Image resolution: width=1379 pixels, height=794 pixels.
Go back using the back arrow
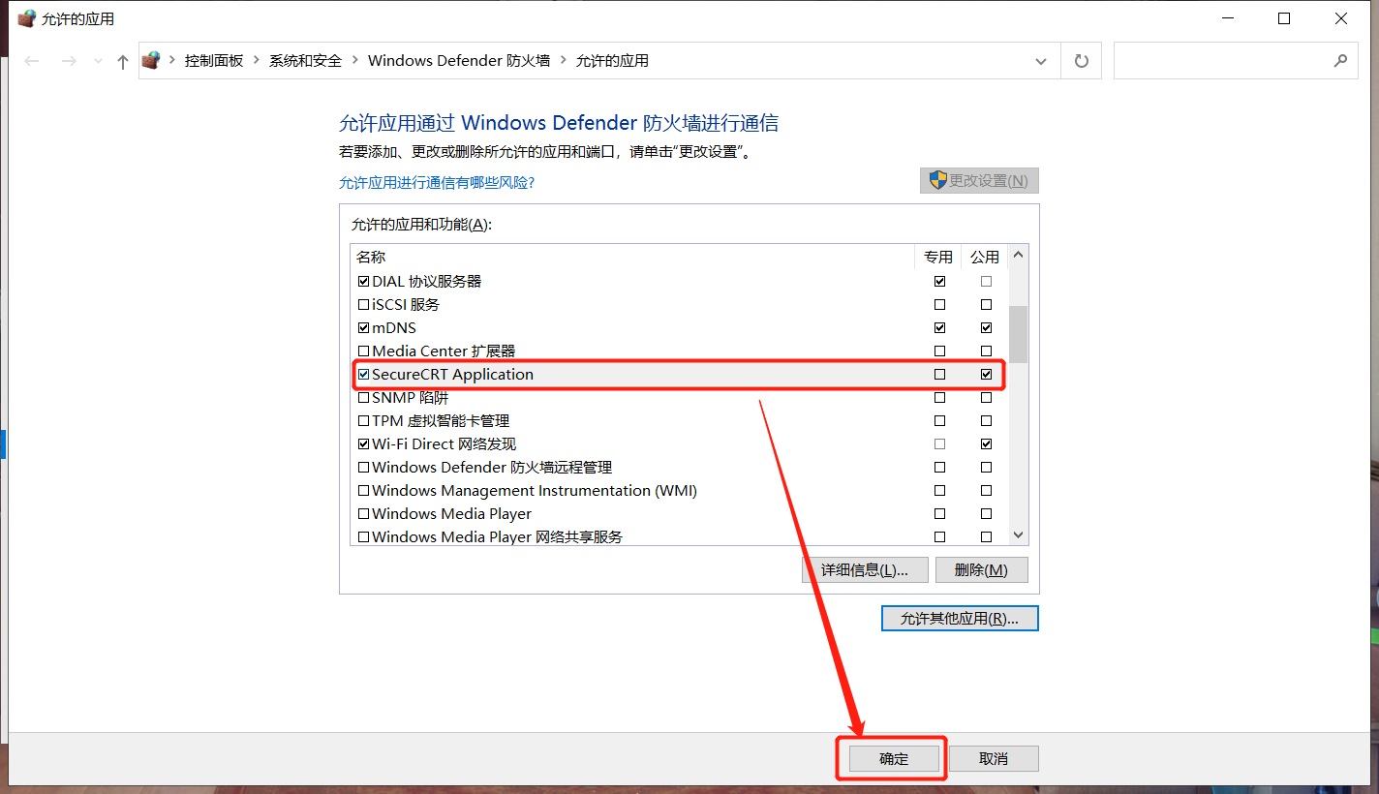point(32,61)
